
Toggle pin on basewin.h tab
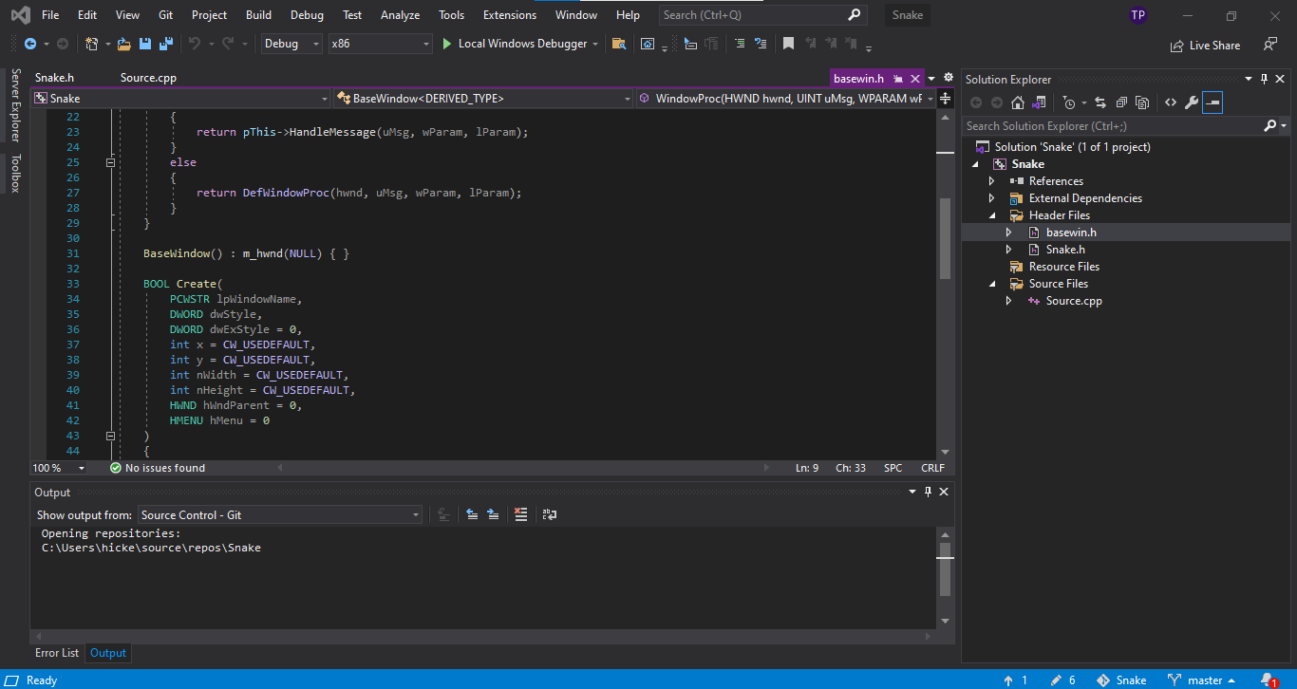(x=897, y=79)
